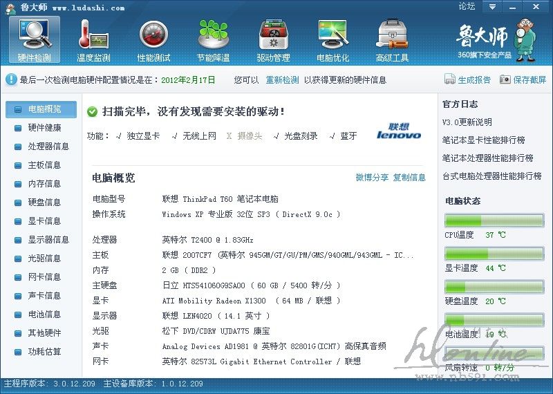This screenshot has width=553, height=394.
Task: Minimize the 鲁大师 window
Action: [513, 7]
